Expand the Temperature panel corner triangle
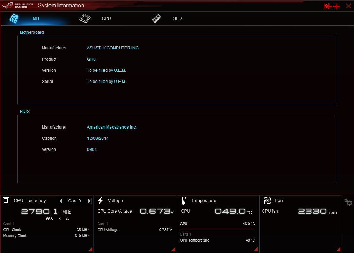This screenshot has width=354, height=253. click(x=256, y=249)
